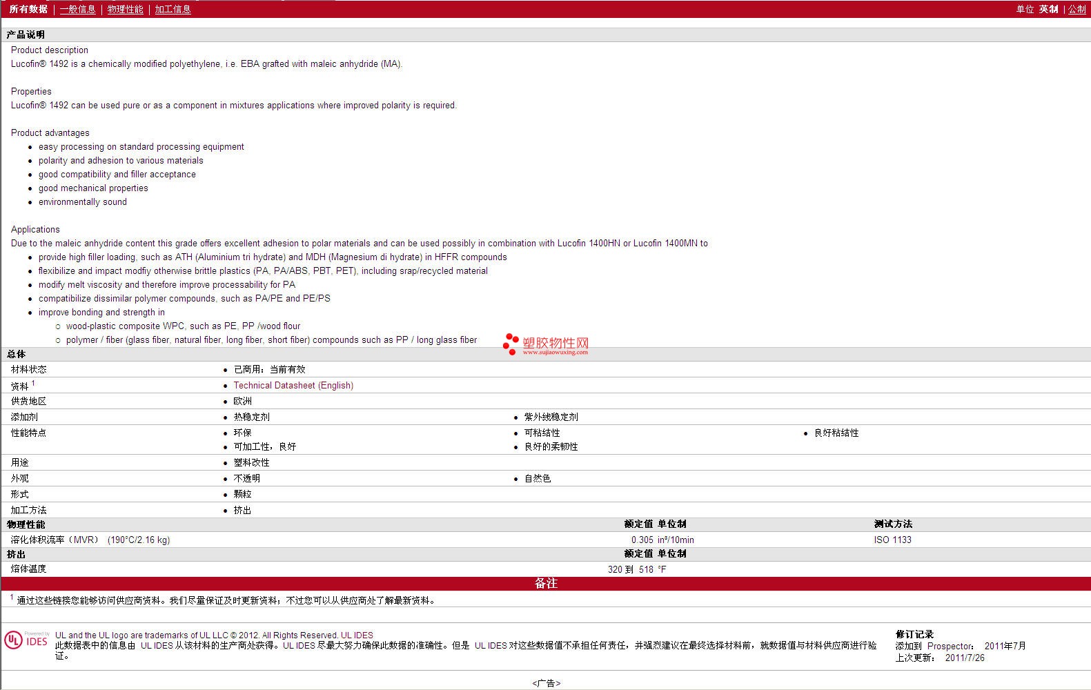Click the Product description heading
Viewport: 1091px width, 690px height.
click(50, 50)
